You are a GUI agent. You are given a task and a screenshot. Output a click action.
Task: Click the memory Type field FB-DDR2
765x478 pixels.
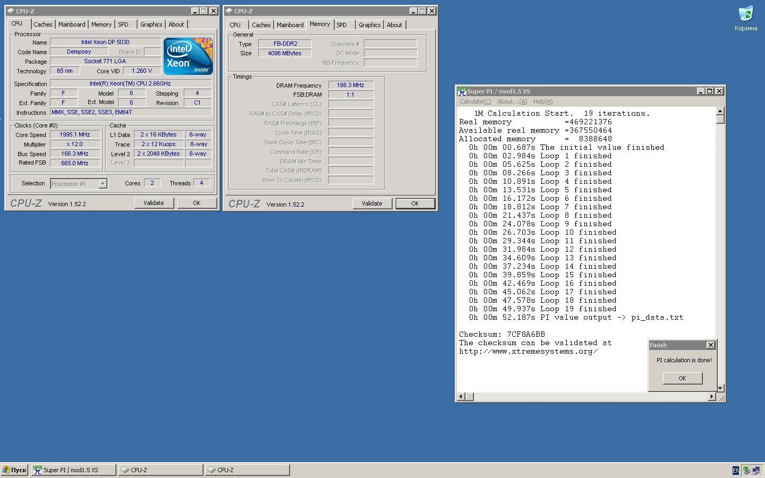(x=285, y=44)
